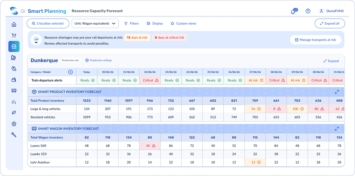Click the Critical alert for 22/06/26
Viewport: 355px width, 176px height.
[150, 80]
